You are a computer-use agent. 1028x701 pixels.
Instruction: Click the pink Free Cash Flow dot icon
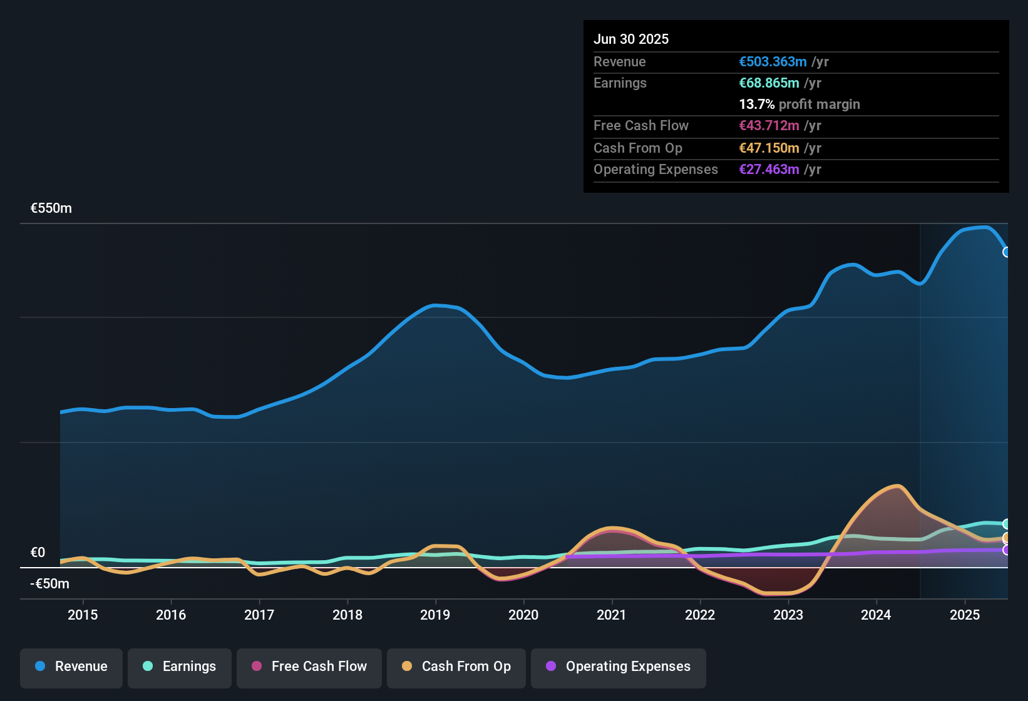[255, 667]
